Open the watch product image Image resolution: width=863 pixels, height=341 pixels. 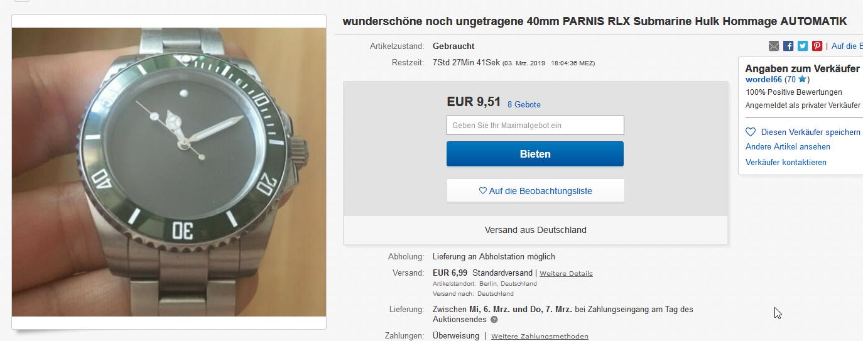(169, 172)
